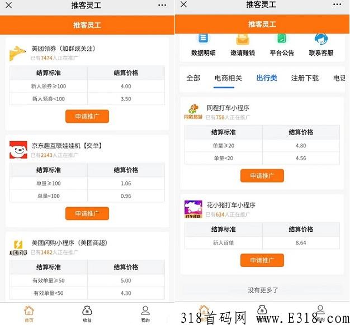
Task: Open 美团领券（加群或关注）task title
Action: pyautogui.click(x=64, y=49)
